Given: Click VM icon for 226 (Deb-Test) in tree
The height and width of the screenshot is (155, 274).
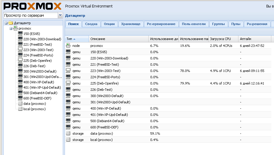Looking at the screenshot, I should pyautogui.click(x=20, y=66).
